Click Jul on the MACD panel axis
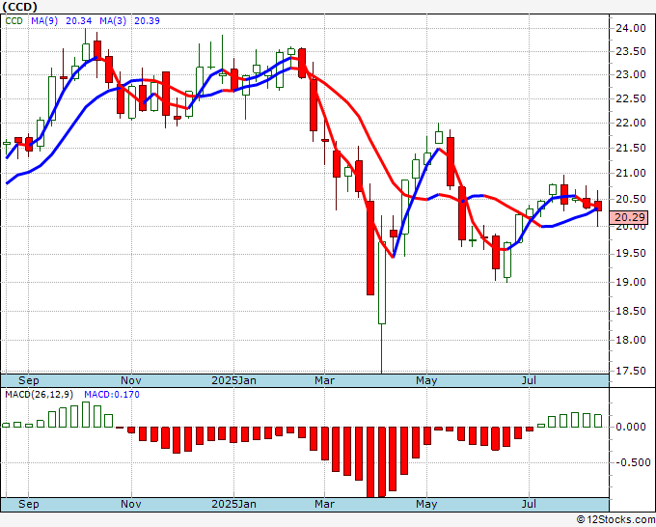The width and height of the screenshot is (656, 527). click(x=530, y=504)
